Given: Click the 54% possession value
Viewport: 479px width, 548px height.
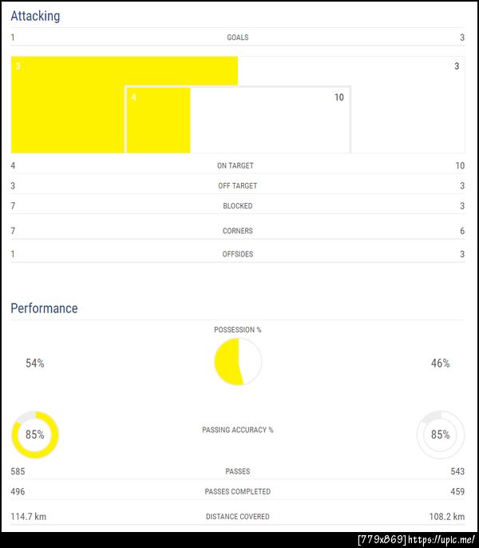Looking at the screenshot, I should tap(35, 363).
